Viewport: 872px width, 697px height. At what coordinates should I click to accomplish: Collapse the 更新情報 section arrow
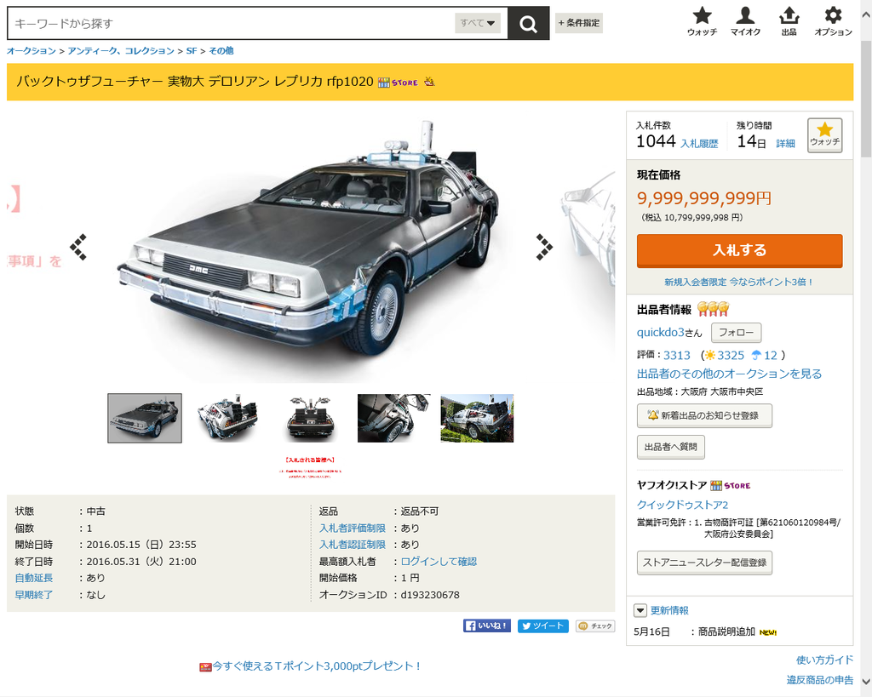click(640, 610)
